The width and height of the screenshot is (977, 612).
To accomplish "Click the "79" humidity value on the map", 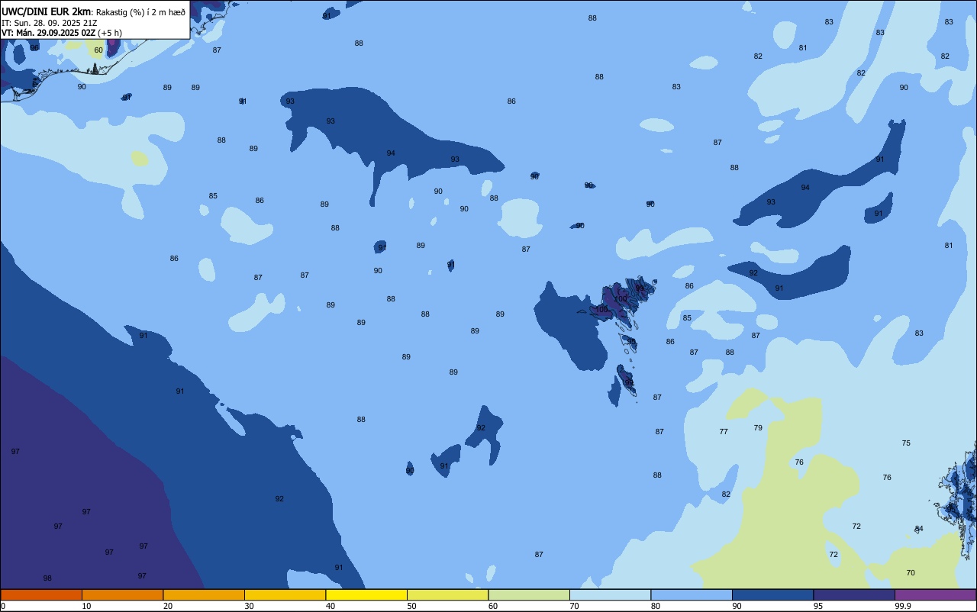I will pos(758,428).
